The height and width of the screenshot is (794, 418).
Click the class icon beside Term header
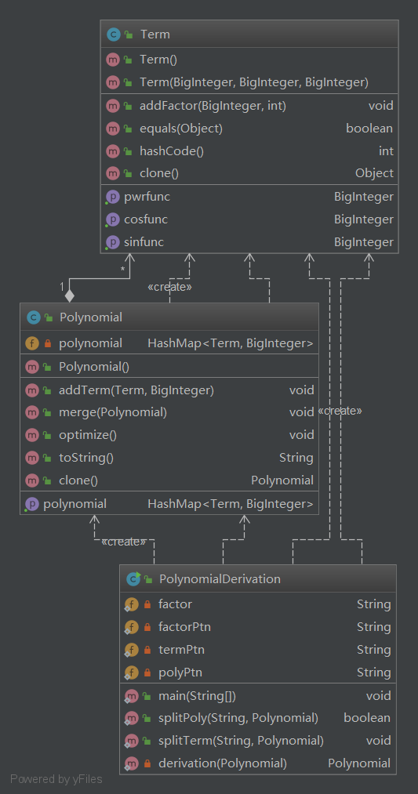(x=113, y=34)
